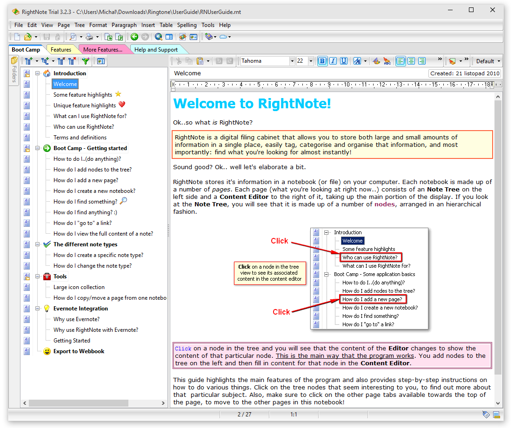This screenshot has width=521, height=428.
Task: Delete node using the tree icon with red X
Action: (x=72, y=61)
